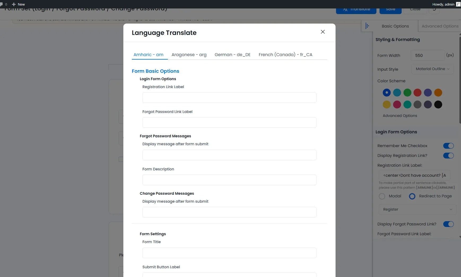Image resolution: width=461 pixels, height=277 pixels.
Task: Switch to the German - de_DE tab
Action: pyautogui.click(x=232, y=55)
